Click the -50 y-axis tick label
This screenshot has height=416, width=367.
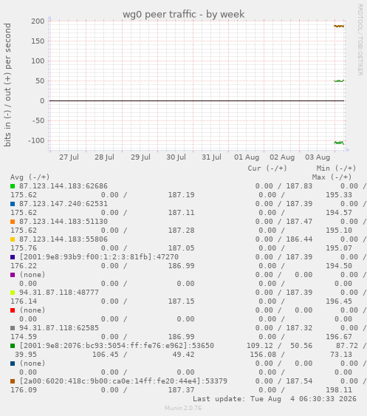38,120
